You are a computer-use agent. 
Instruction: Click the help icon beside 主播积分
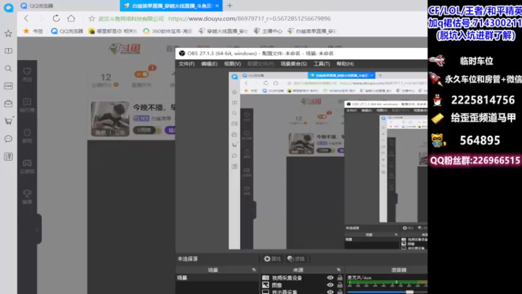point(116,85)
